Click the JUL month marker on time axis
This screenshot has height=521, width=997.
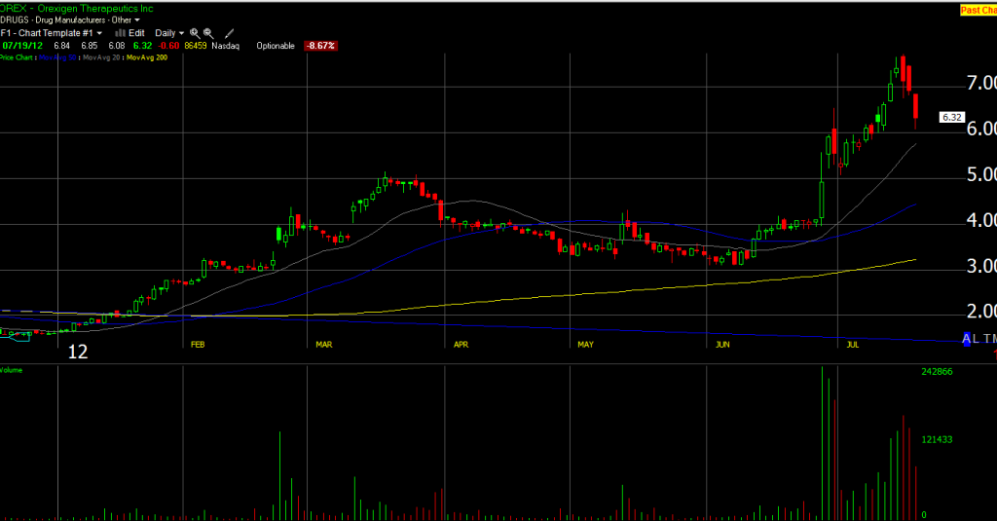click(853, 344)
